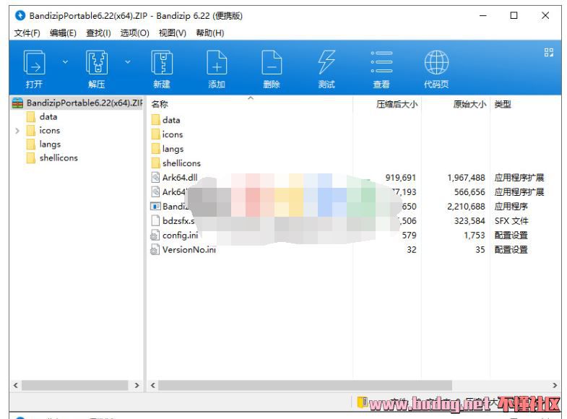
Task: Open the 编辑(E) menu
Action: 63,33
